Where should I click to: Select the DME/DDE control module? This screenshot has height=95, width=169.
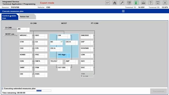coord(87,36)
